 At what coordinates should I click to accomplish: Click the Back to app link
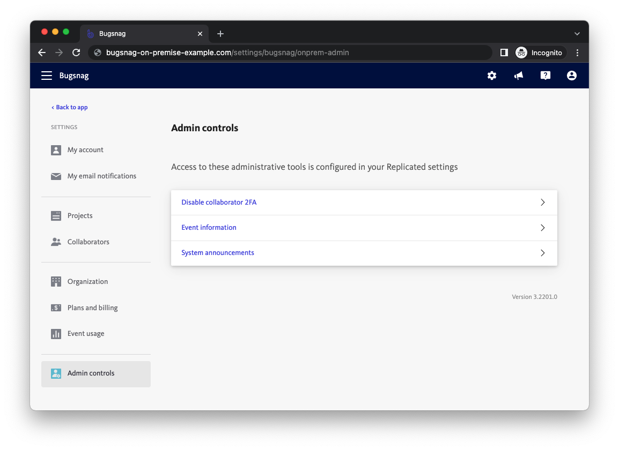pos(70,107)
